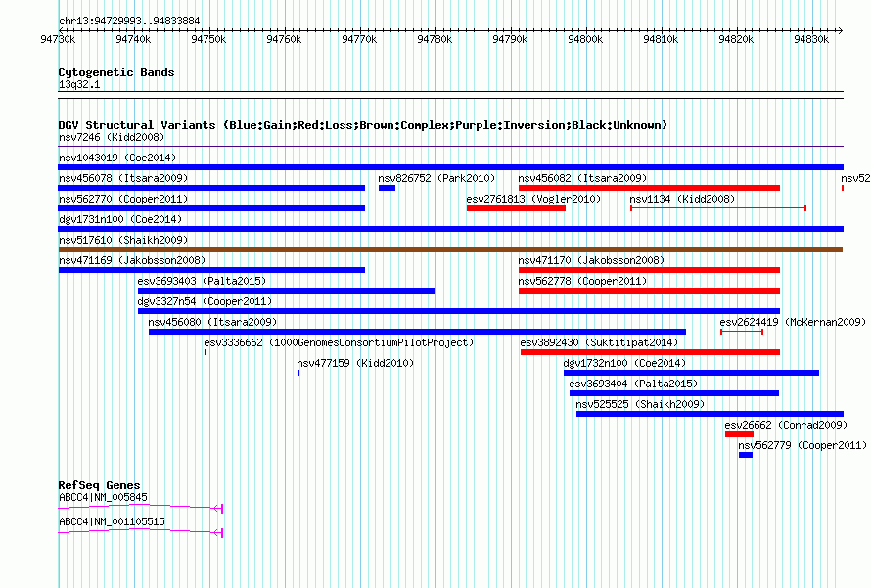Click the nsv1134 (Kidd2008) thin red feature

(x=718, y=208)
